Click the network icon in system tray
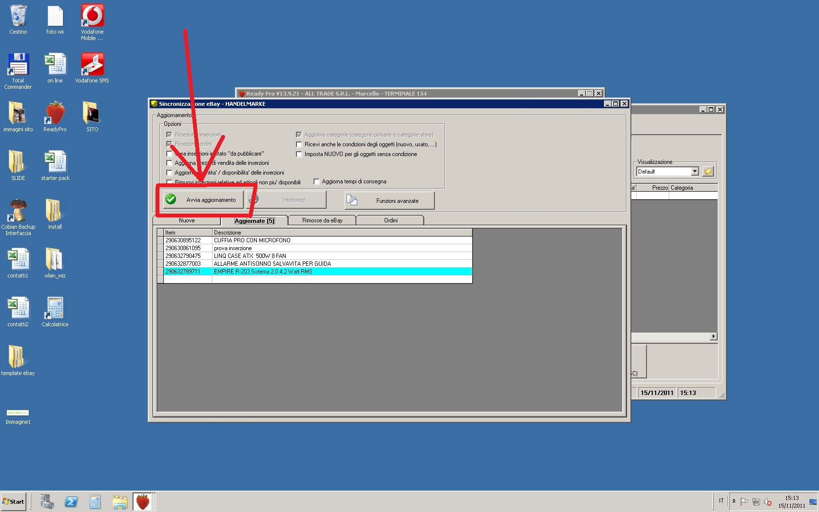The width and height of the screenshot is (819, 512). coord(756,502)
